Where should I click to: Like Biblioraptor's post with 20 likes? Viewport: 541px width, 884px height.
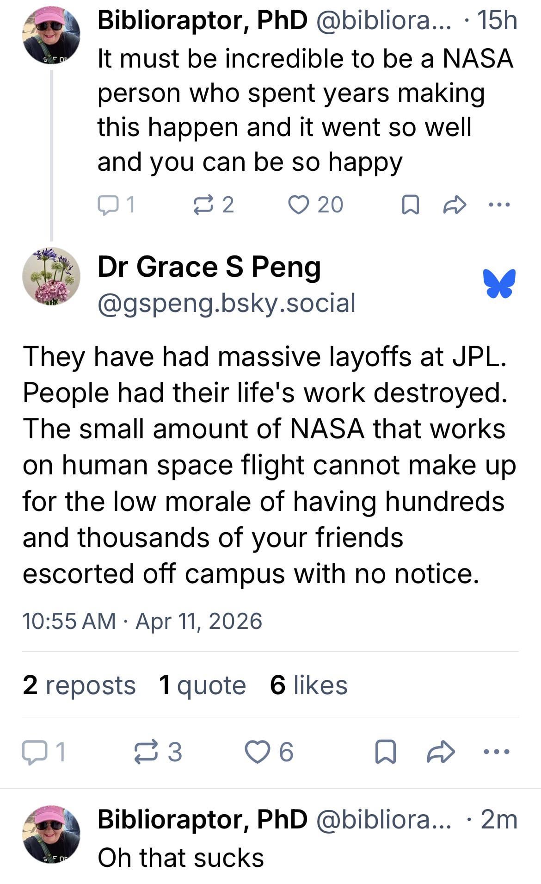point(298,205)
